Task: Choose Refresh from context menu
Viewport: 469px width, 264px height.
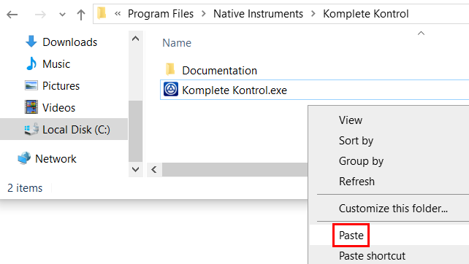Action: tap(356, 182)
